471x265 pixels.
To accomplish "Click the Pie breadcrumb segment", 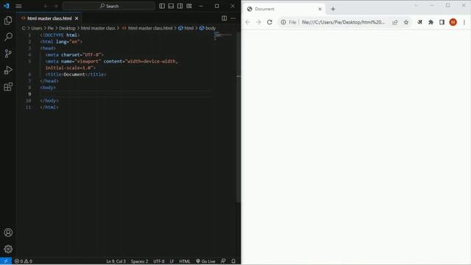I will 51,28.
